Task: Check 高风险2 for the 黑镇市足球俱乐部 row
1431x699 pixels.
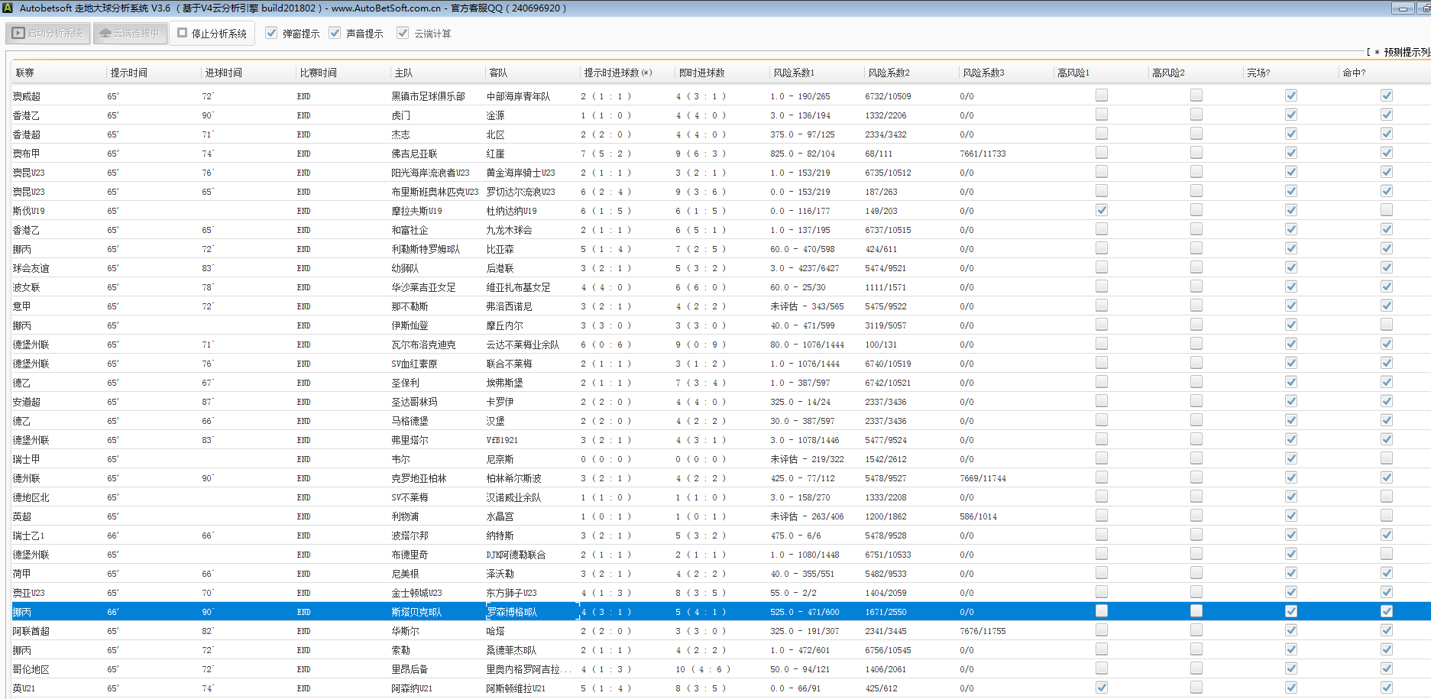Action: click(x=1196, y=95)
